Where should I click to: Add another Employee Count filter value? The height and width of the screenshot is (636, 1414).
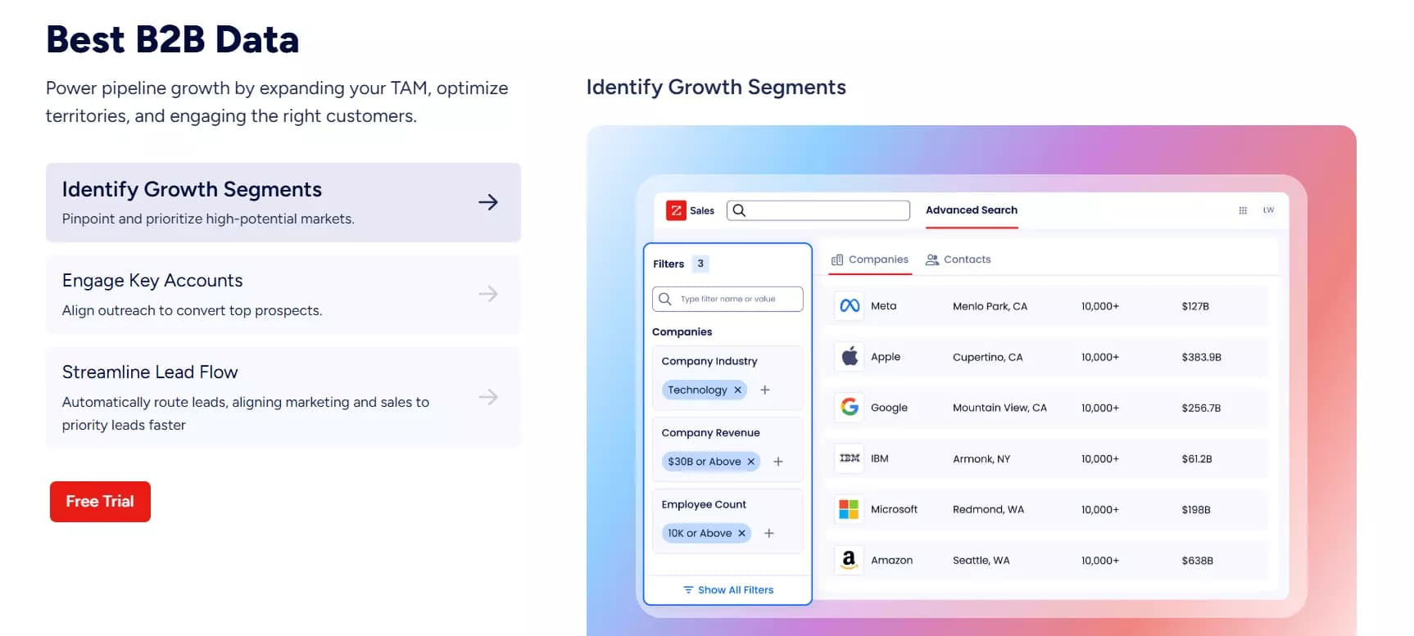769,534
